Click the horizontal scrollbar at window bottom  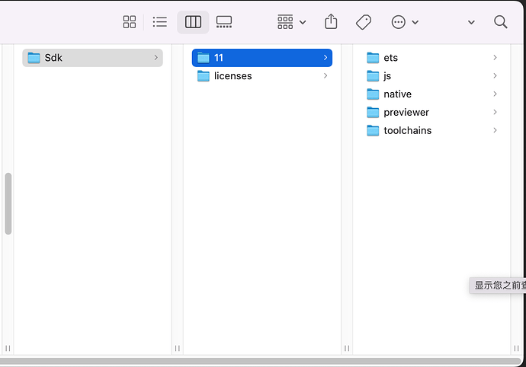[x=260, y=361]
